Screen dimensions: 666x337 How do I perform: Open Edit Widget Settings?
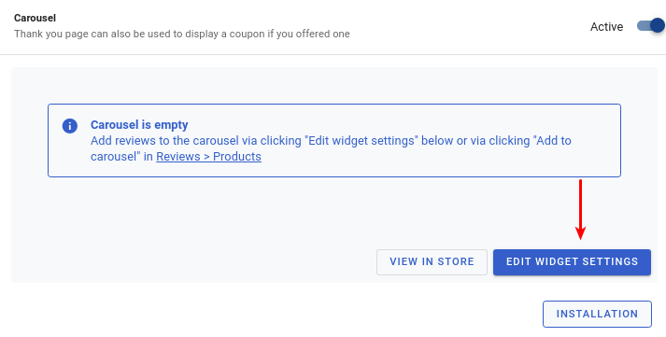click(x=572, y=262)
